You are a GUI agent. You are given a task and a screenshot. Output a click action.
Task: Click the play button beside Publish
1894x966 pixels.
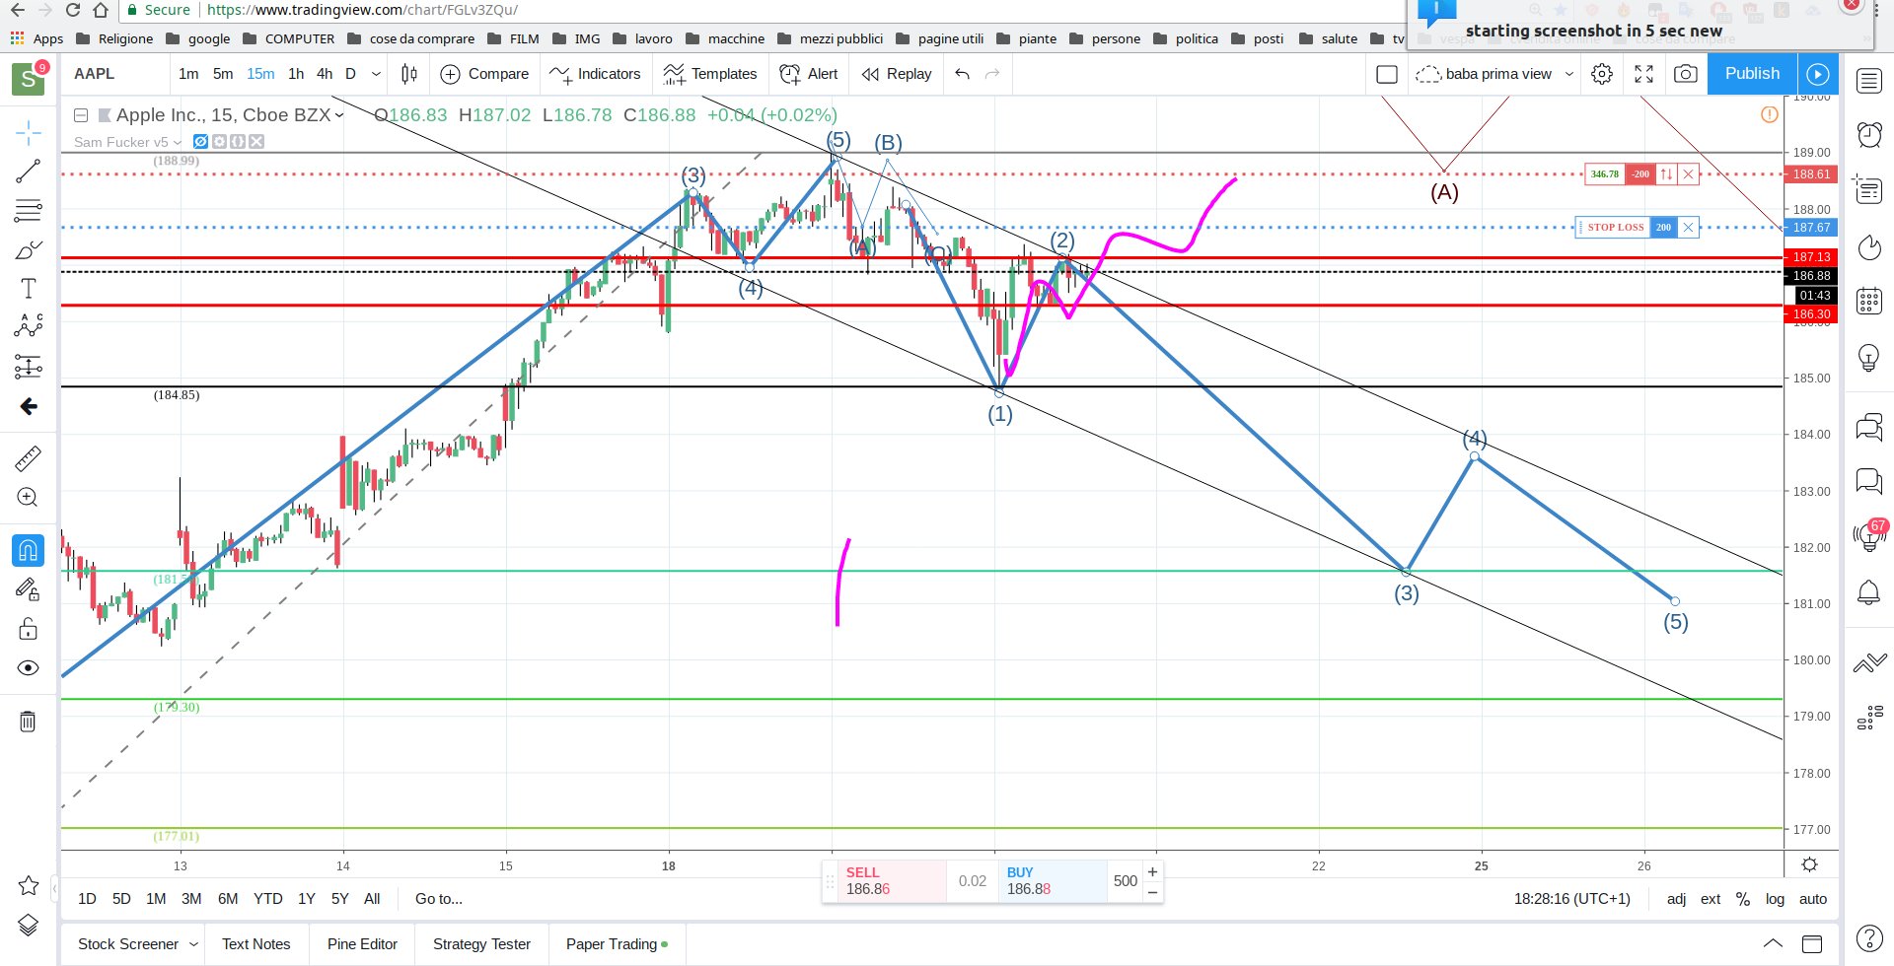pos(1817,74)
